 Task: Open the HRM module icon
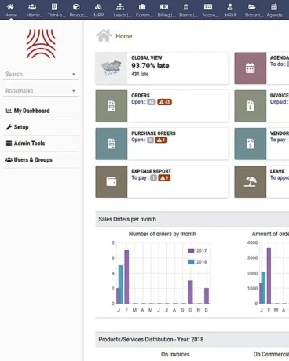pyautogui.click(x=230, y=6)
